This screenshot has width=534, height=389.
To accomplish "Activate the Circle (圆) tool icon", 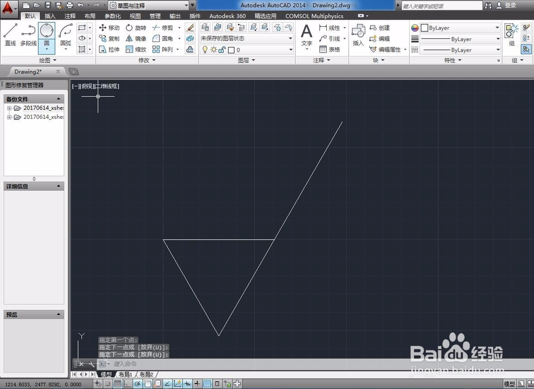I will [x=46, y=31].
